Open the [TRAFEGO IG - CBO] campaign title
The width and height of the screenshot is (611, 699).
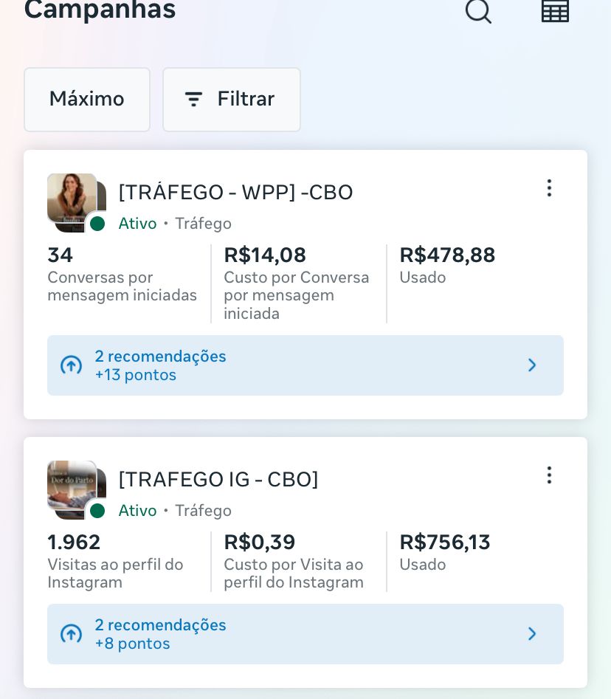click(x=218, y=480)
